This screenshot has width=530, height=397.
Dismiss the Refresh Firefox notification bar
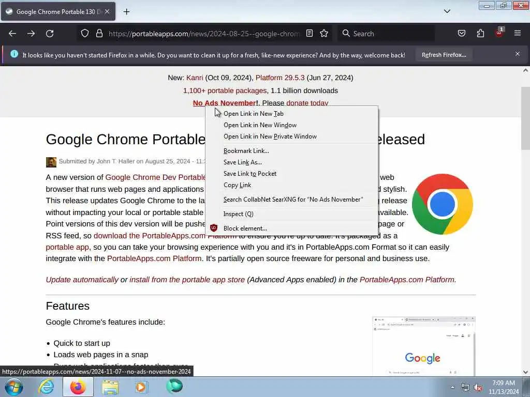click(x=518, y=54)
